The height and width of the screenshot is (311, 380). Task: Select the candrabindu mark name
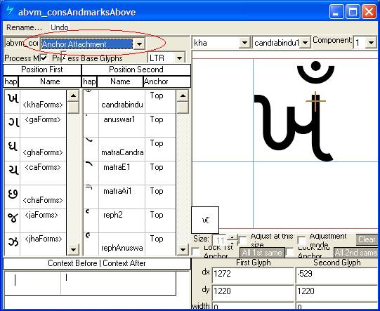(x=122, y=105)
